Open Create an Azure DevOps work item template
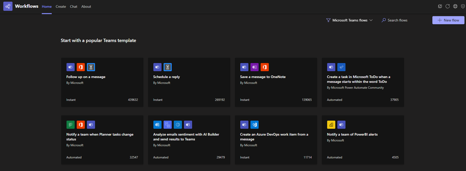 [x=276, y=140]
